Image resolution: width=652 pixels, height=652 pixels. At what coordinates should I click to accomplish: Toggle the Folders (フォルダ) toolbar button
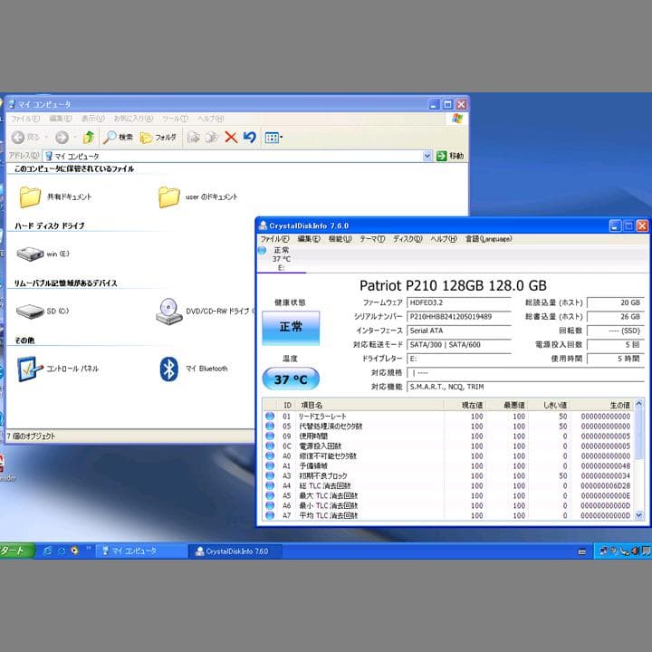tap(158, 138)
